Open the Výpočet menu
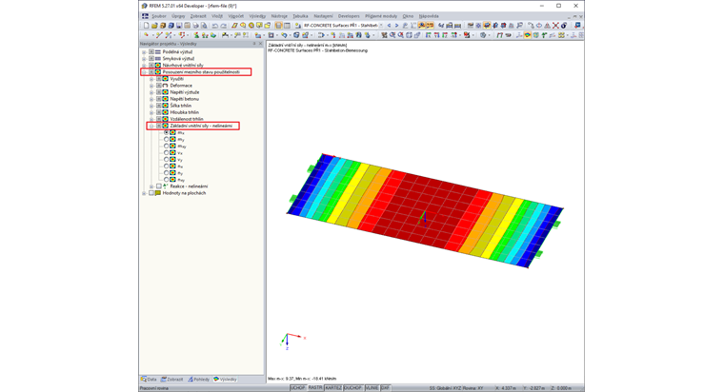Screen dimensions: 724x392 click(x=235, y=16)
